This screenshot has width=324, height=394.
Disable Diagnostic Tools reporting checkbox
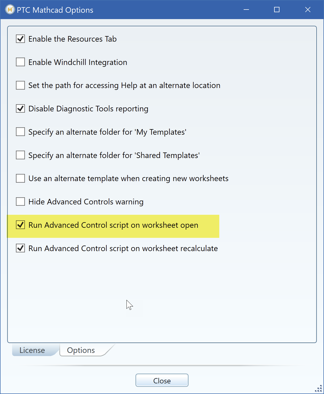coord(20,108)
